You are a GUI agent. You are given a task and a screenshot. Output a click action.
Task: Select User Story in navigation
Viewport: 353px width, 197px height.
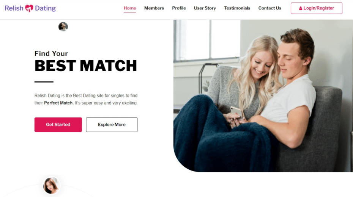click(x=205, y=8)
